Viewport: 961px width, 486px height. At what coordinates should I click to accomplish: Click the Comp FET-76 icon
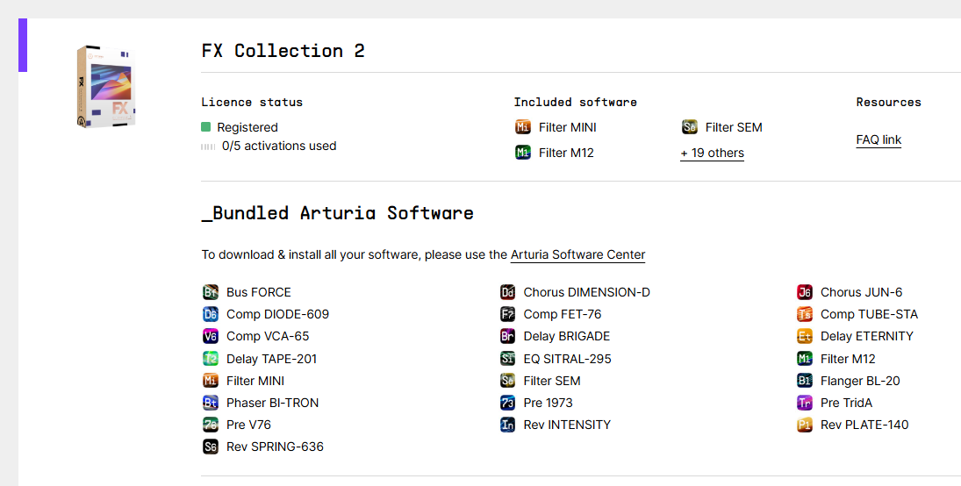[x=507, y=314]
